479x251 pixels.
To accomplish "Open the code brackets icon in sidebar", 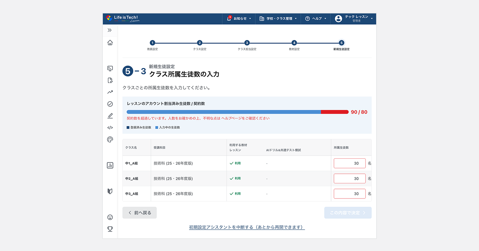I will click(x=110, y=128).
